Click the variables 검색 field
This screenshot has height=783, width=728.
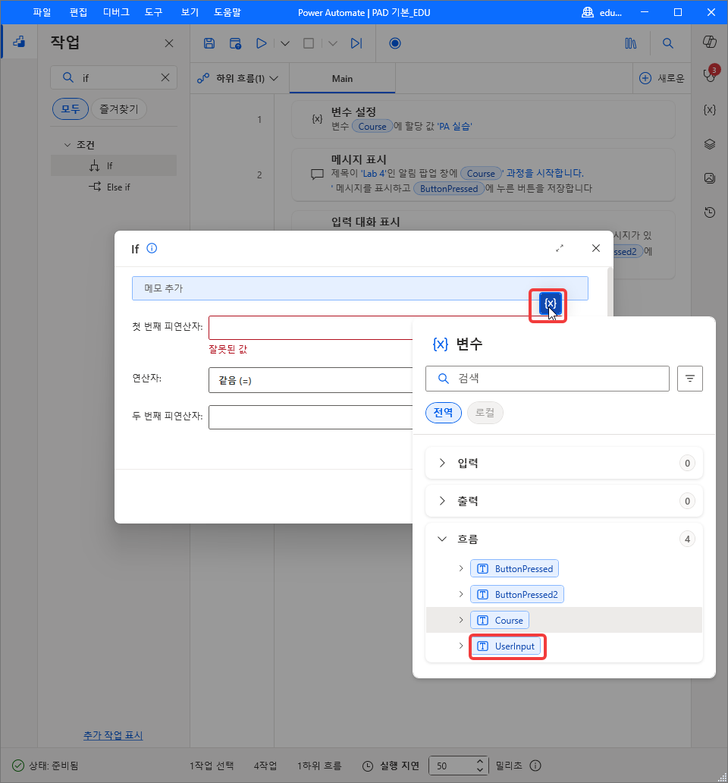click(548, 379)
